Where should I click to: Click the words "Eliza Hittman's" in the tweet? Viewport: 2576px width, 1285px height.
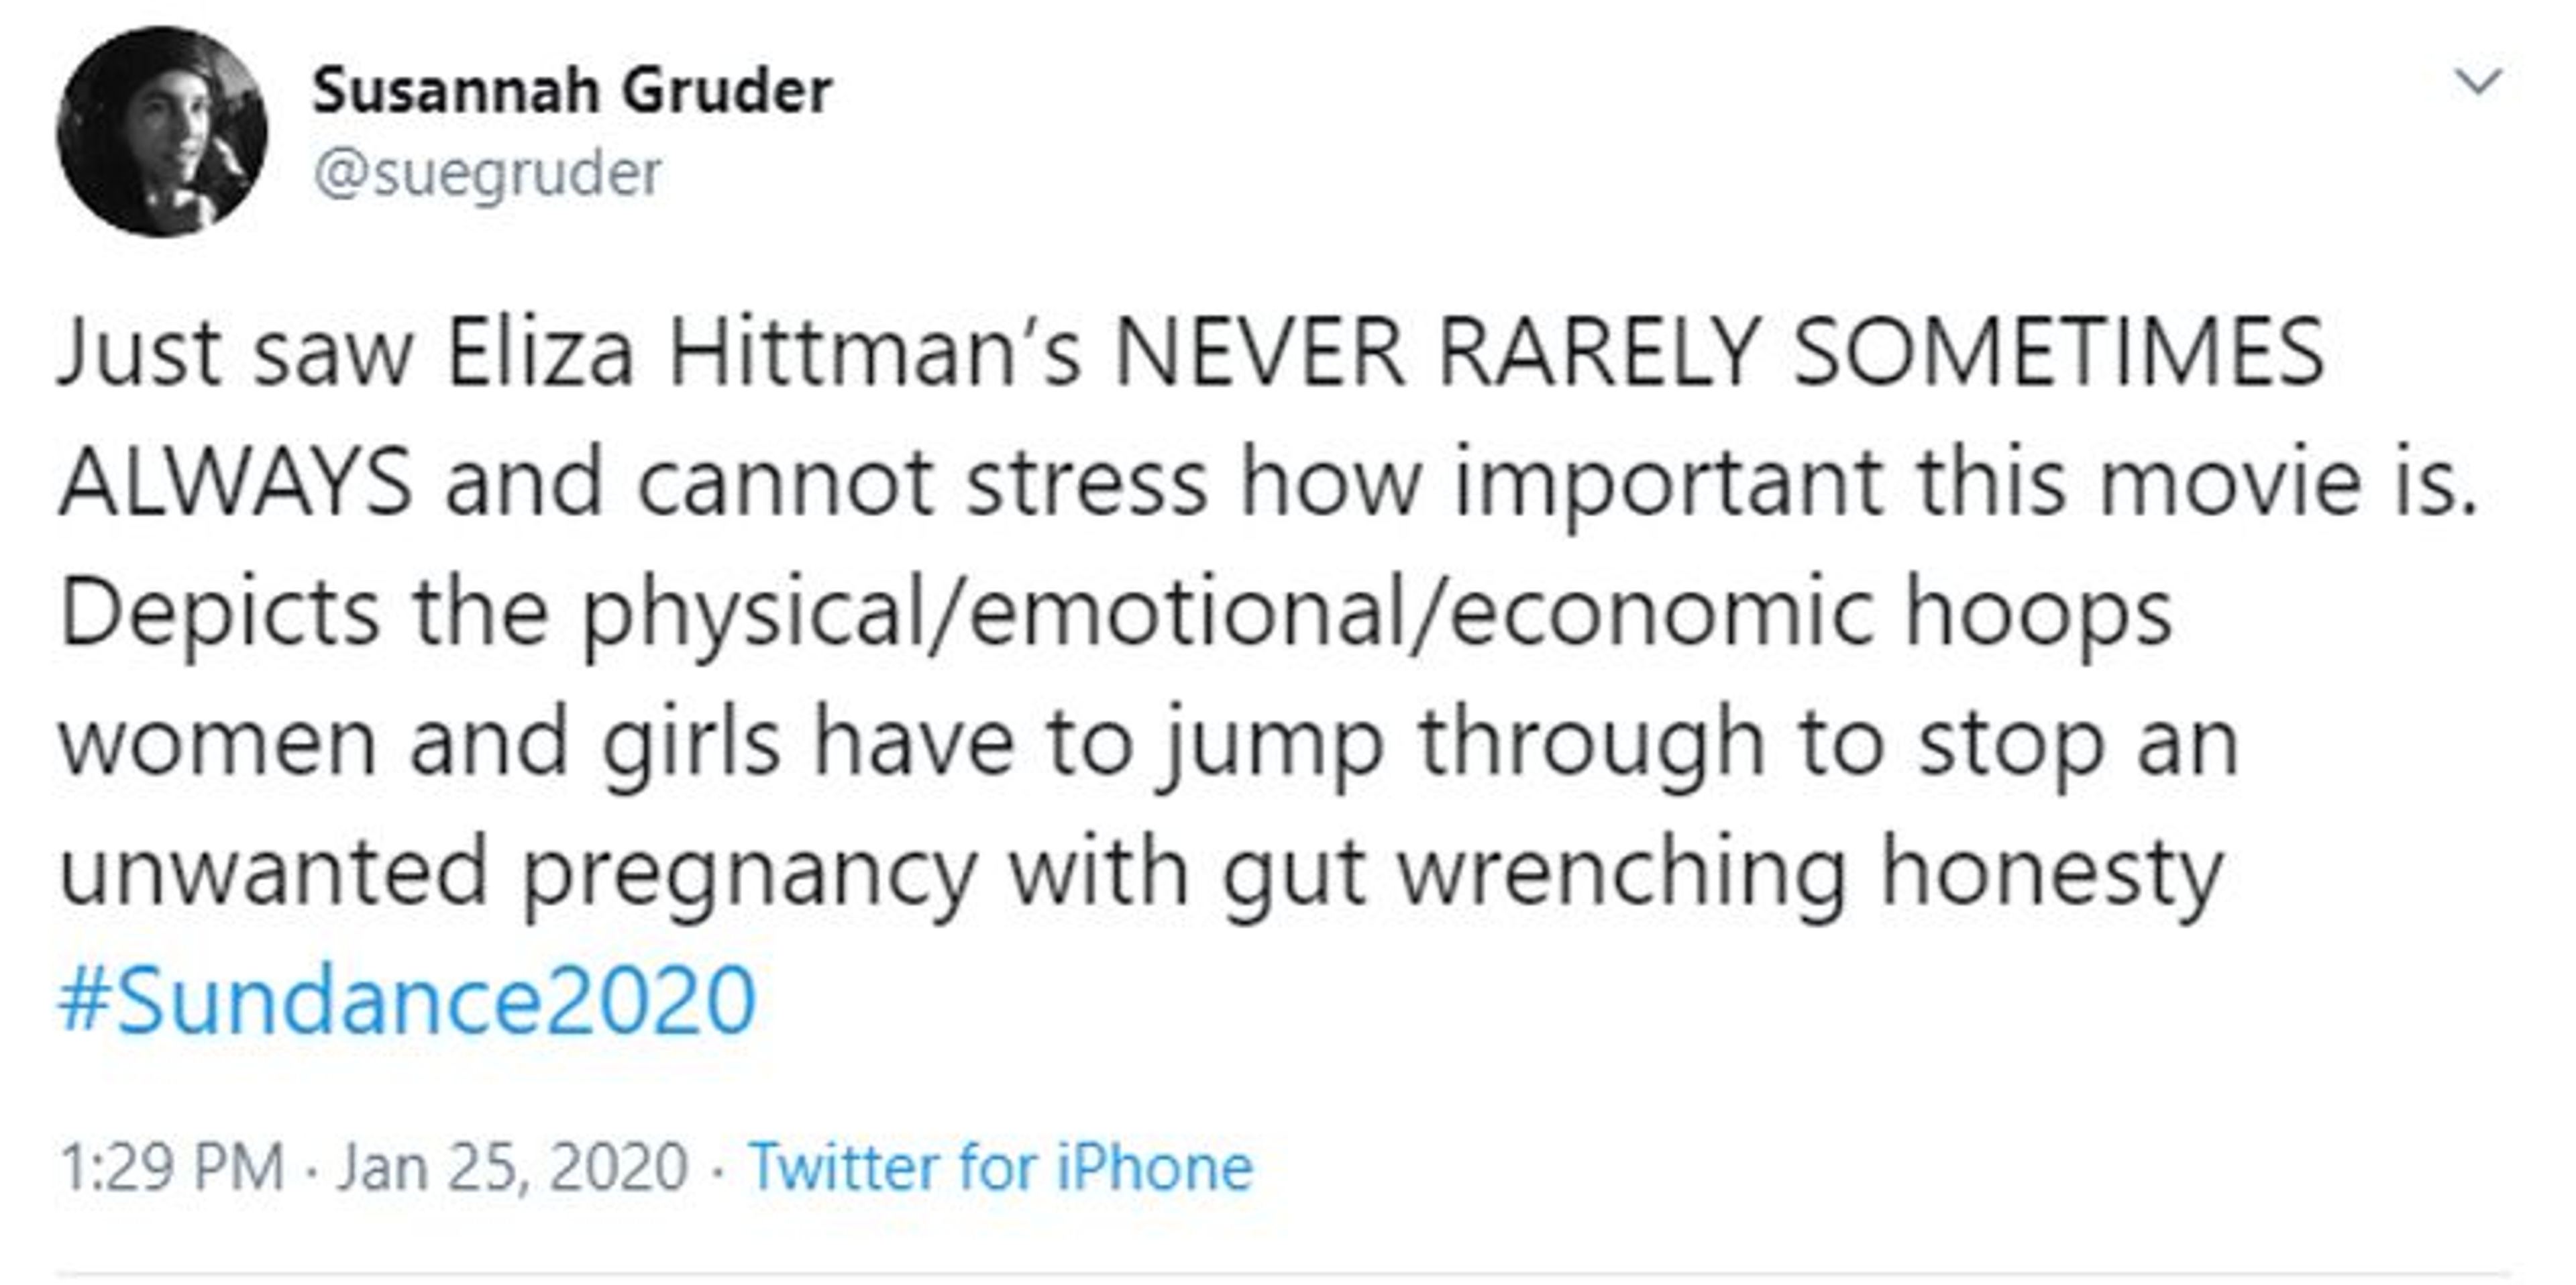tap(763, 352)
